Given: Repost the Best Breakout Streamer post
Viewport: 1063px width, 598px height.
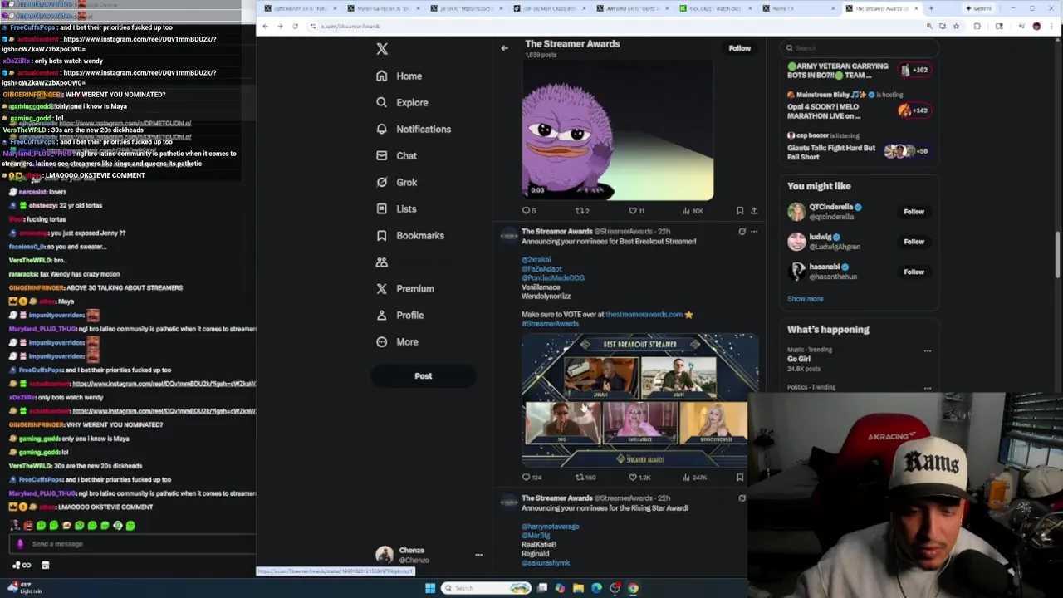Looking at the screenshot, I should point(585,478).
